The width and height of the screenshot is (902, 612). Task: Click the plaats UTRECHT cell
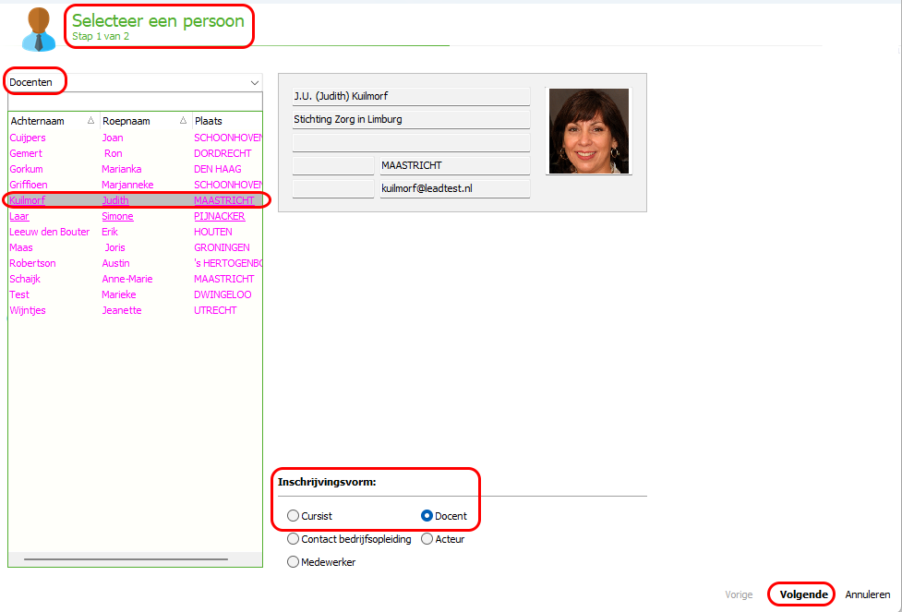215,310
